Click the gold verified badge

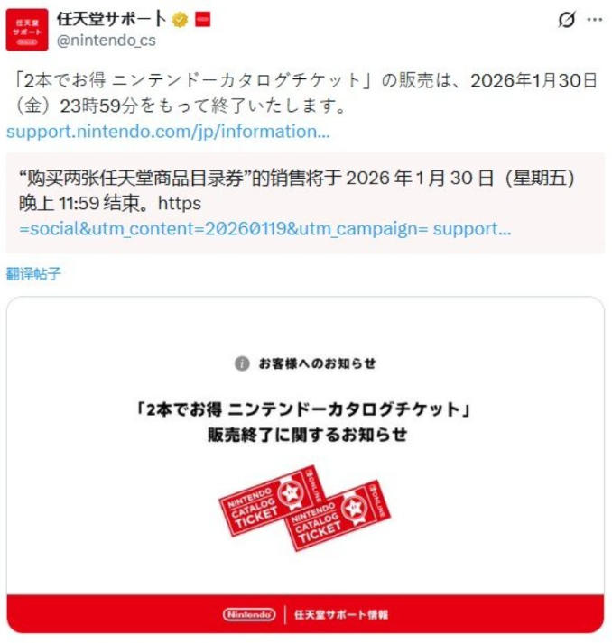180,19
